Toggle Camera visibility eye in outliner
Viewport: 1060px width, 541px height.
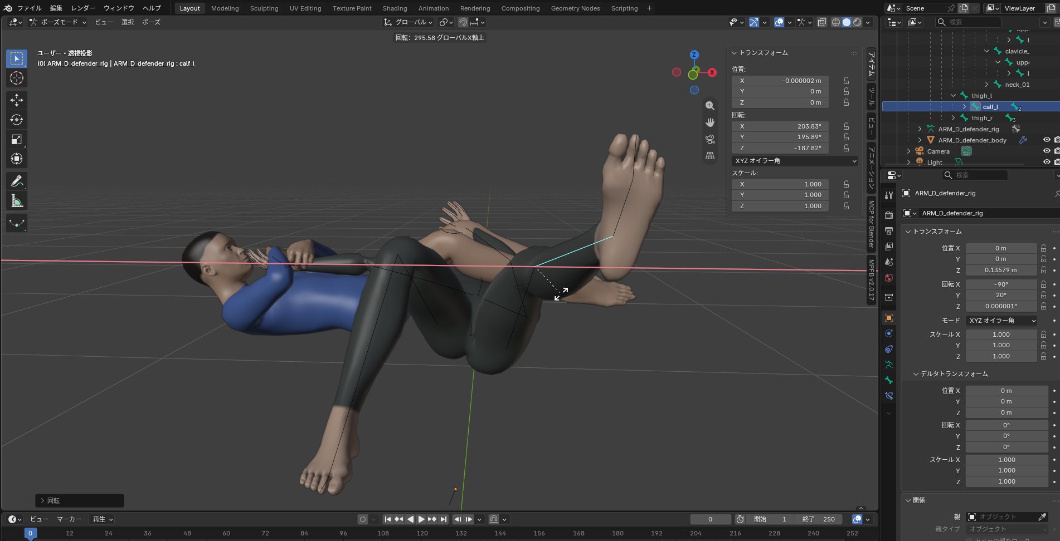coord(1047,151)
